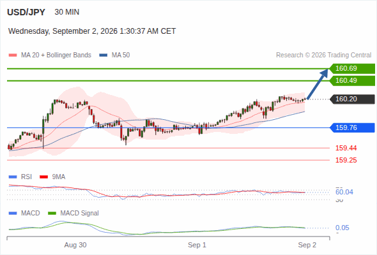Viewport: 377px width, 255px height.
Task: Click the 159.25 support level value
Action: (x=346, y=160)
